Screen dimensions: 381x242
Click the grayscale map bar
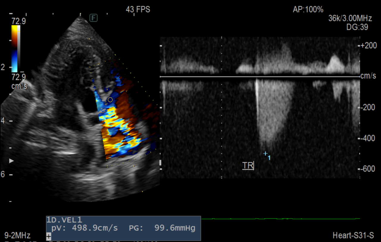pyautogui.click(x=19, y=49)
